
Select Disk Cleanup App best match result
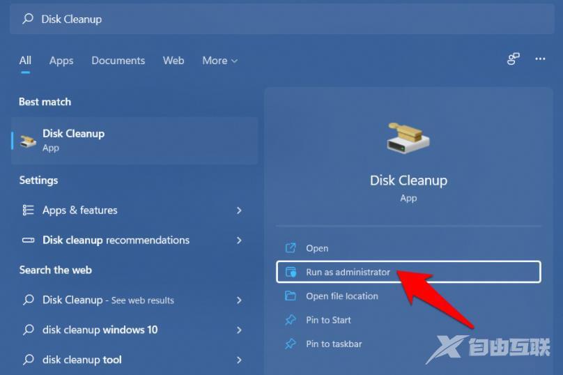[x=134, y=140]
